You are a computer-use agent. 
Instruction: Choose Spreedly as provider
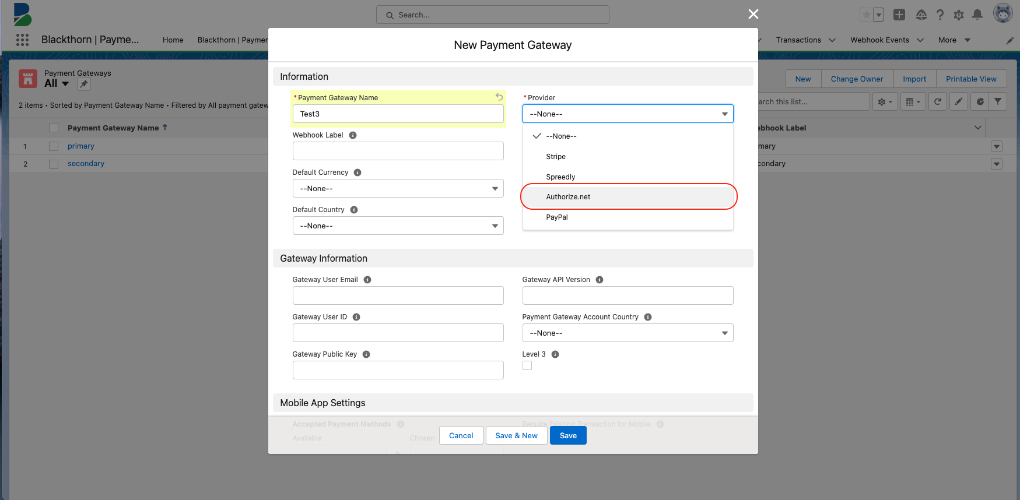[x=628, y=177]
